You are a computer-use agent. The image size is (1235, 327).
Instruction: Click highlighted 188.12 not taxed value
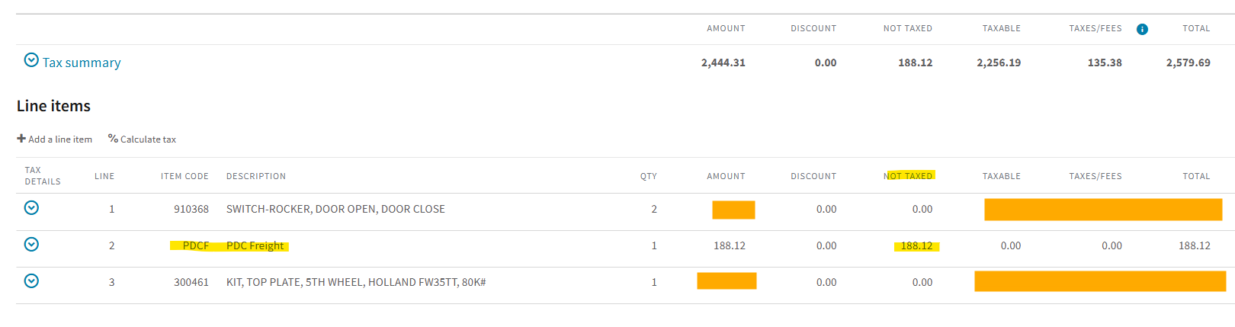coord(916,245)
